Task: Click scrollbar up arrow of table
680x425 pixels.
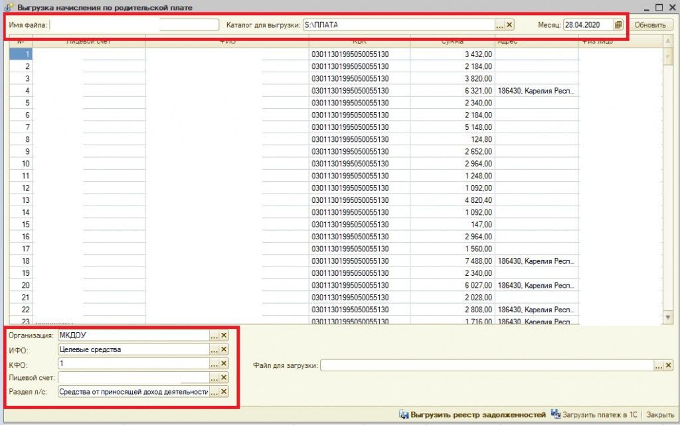Action: tap(668, 42)
